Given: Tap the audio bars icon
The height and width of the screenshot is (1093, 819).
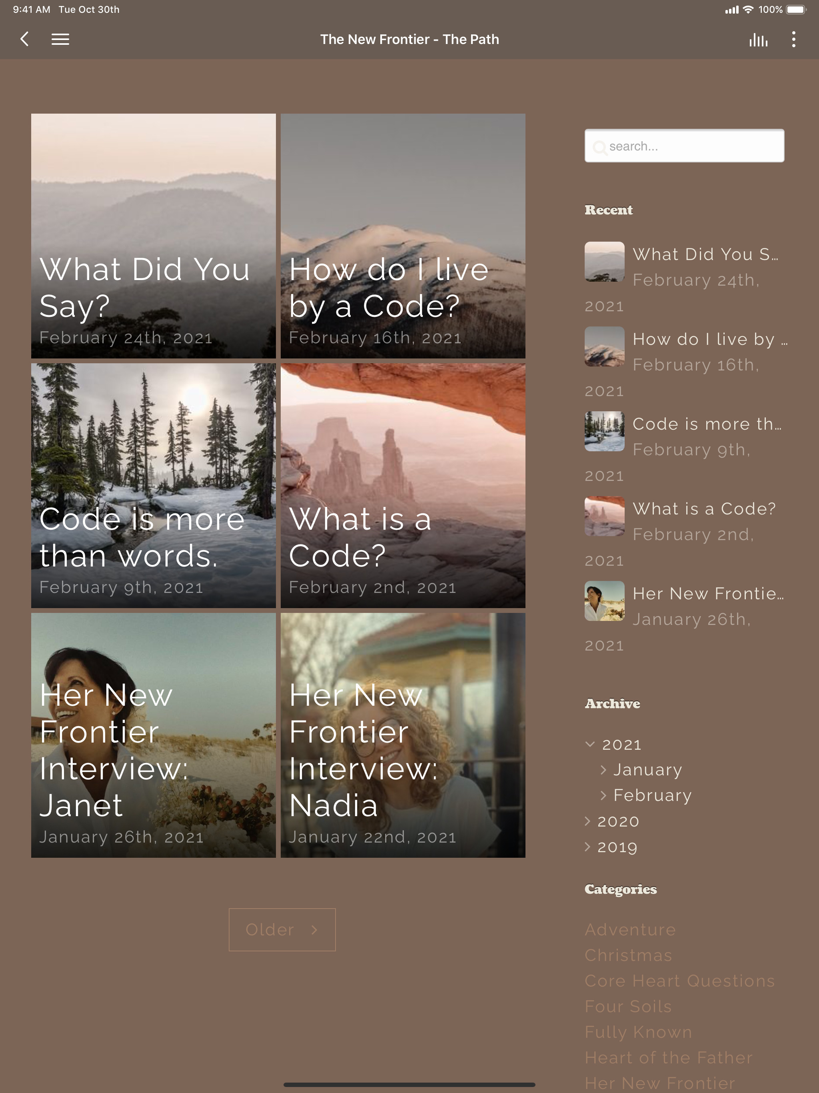Looking at the screenshot, I should tap(758, 40).
